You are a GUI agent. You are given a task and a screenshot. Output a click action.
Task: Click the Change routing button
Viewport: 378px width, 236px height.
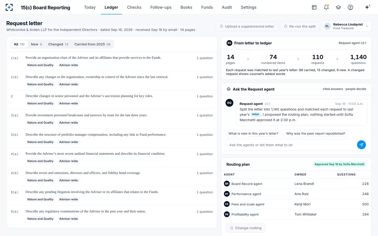pyautogui.click(x=246, y=228)
